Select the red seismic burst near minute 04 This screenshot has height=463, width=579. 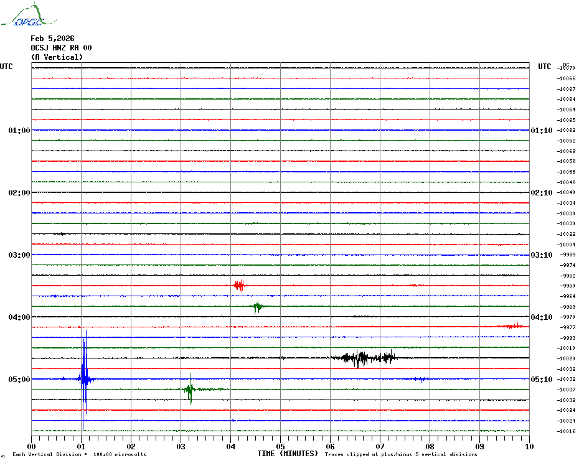(238, 286)
